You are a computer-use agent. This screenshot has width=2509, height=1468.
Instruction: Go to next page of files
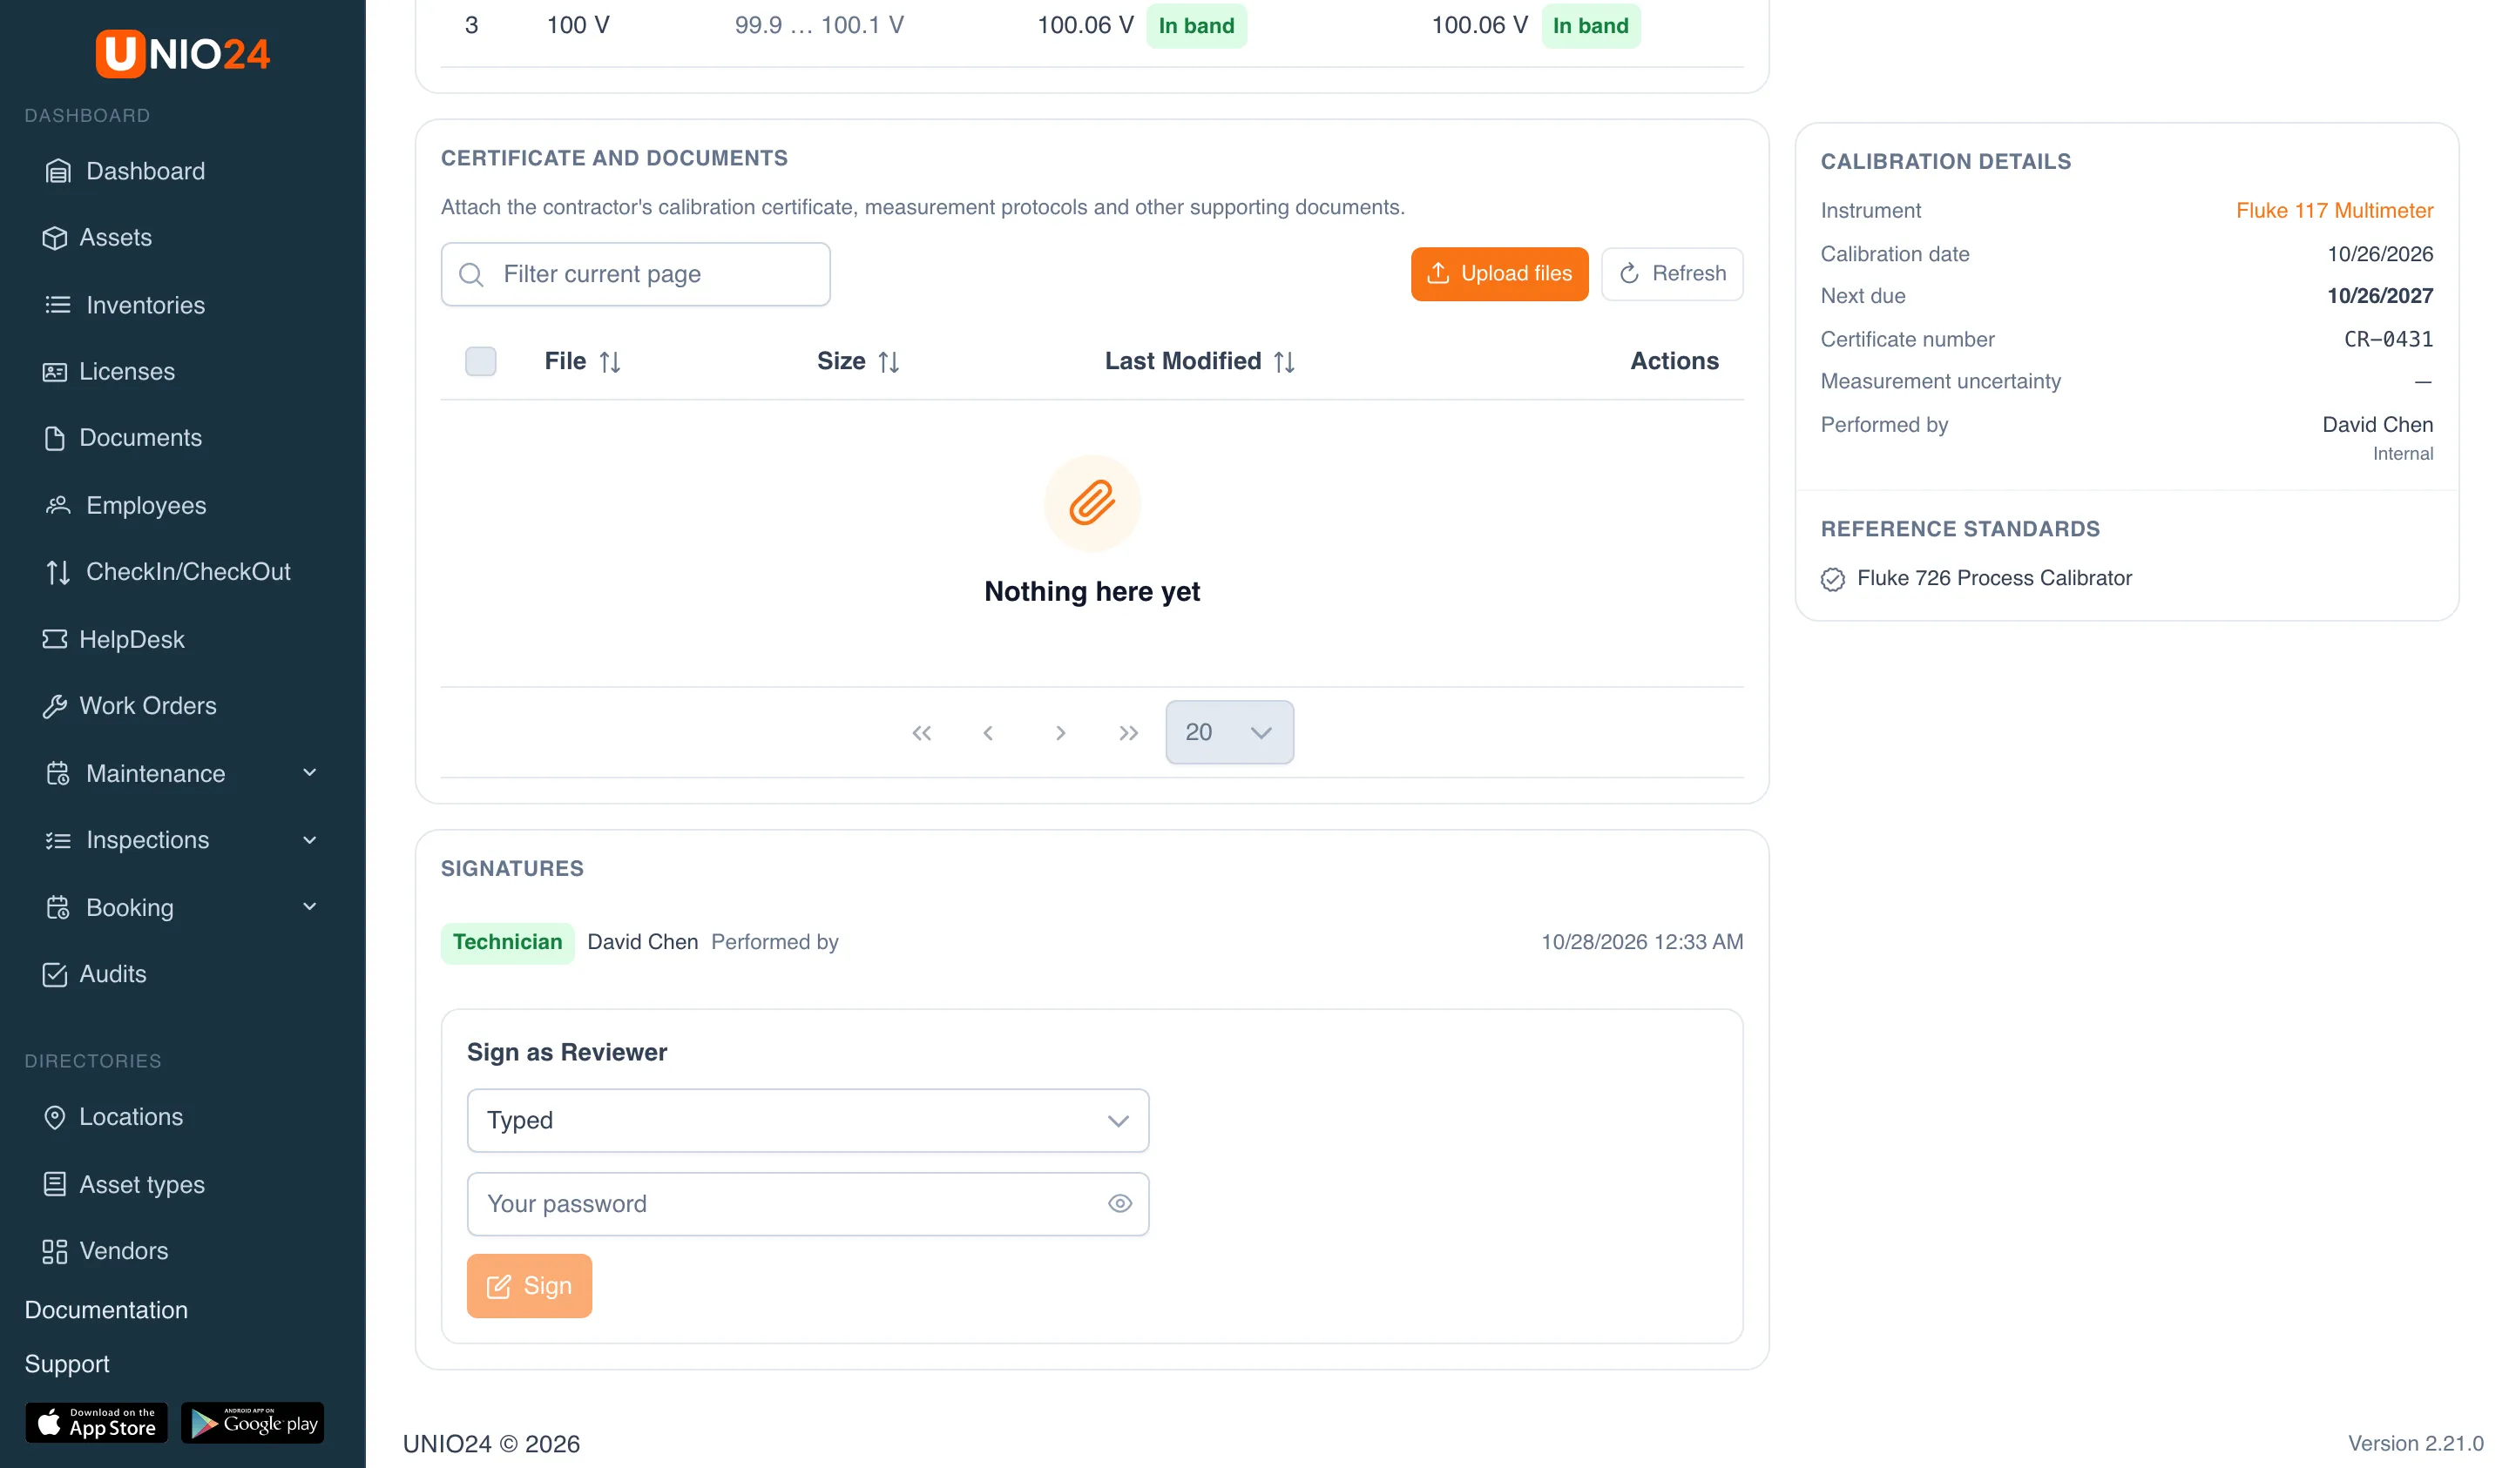coord(1060,733)
